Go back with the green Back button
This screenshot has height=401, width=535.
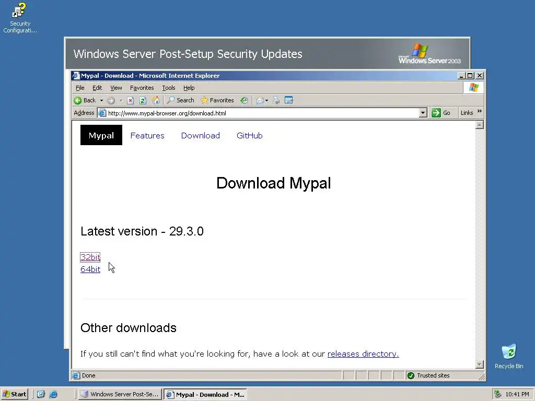point(85,100)
